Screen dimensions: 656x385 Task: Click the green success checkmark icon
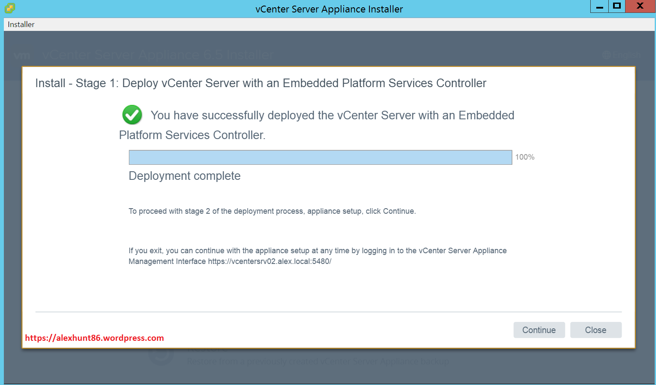(132, 115)
